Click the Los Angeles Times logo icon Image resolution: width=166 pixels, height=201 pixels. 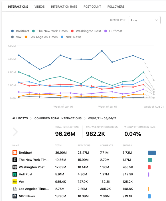tap(15, 189)
